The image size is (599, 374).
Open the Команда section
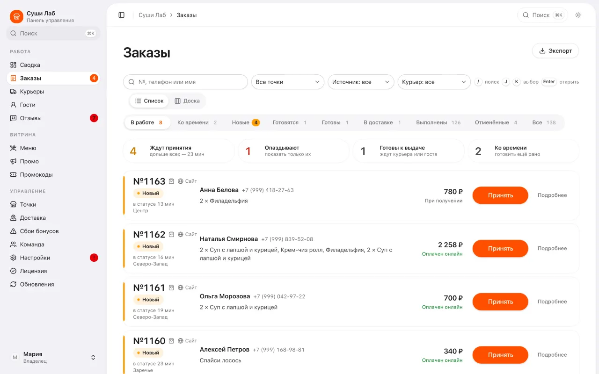53,245
